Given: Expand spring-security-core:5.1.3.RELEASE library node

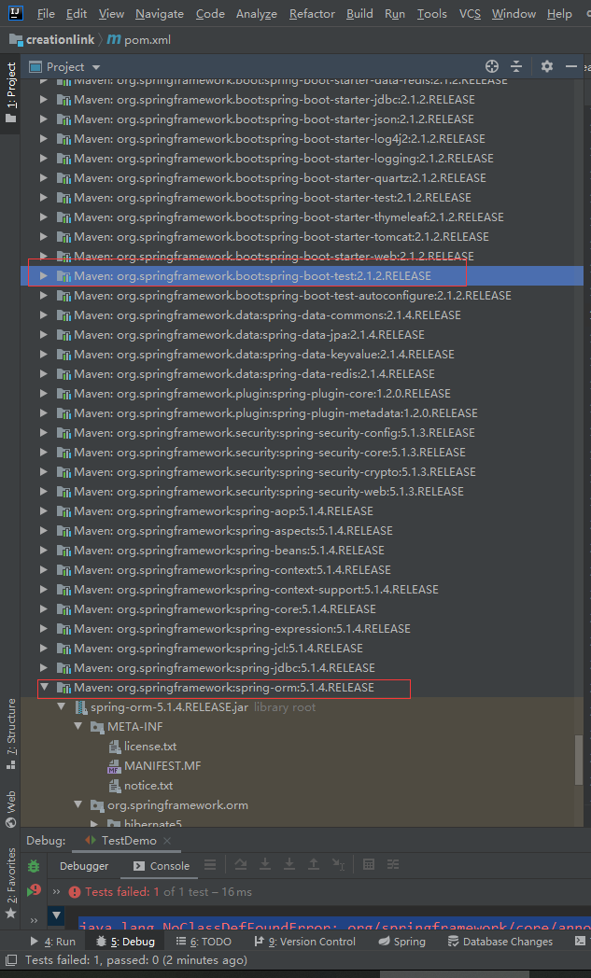Looking at the screenshot, I should point(43,453).
